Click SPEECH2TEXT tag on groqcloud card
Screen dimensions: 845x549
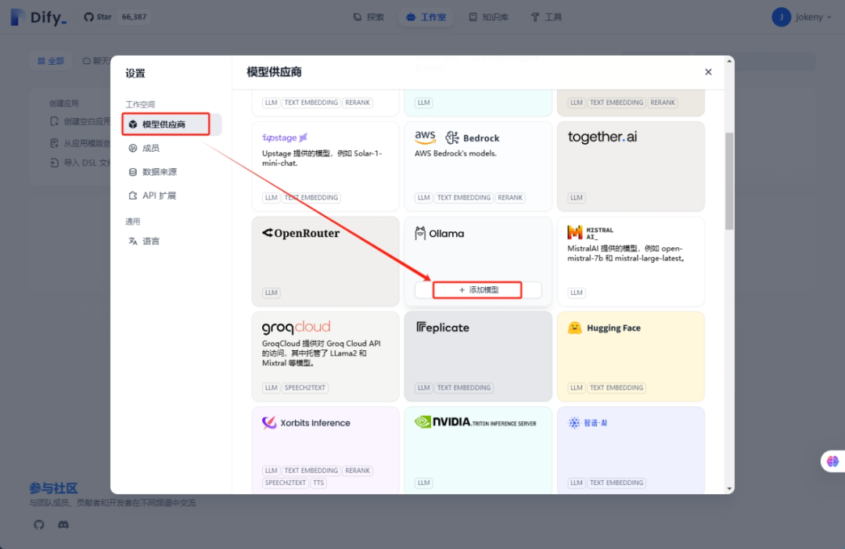click(x=304, y=388)
